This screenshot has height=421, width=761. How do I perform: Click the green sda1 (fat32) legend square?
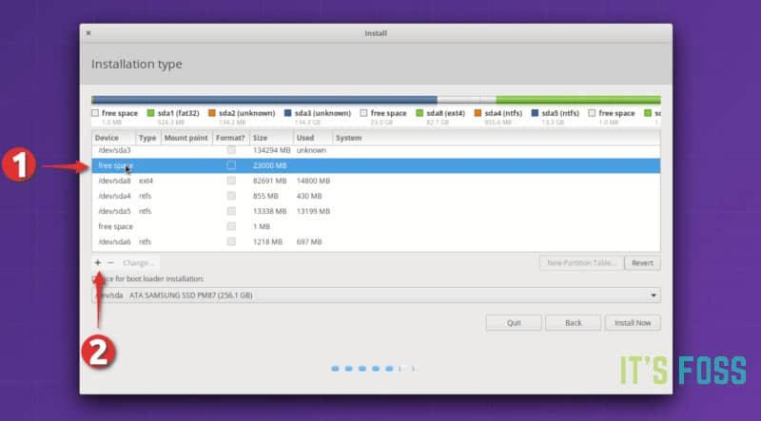pyautogui.click(x=150, y=113)
